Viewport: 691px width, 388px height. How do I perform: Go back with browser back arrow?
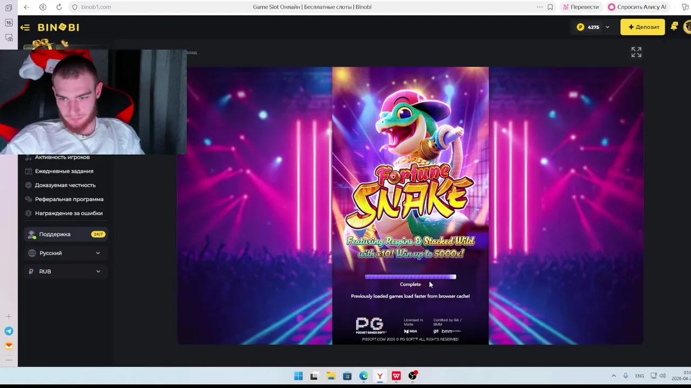(x=26, y=7)
